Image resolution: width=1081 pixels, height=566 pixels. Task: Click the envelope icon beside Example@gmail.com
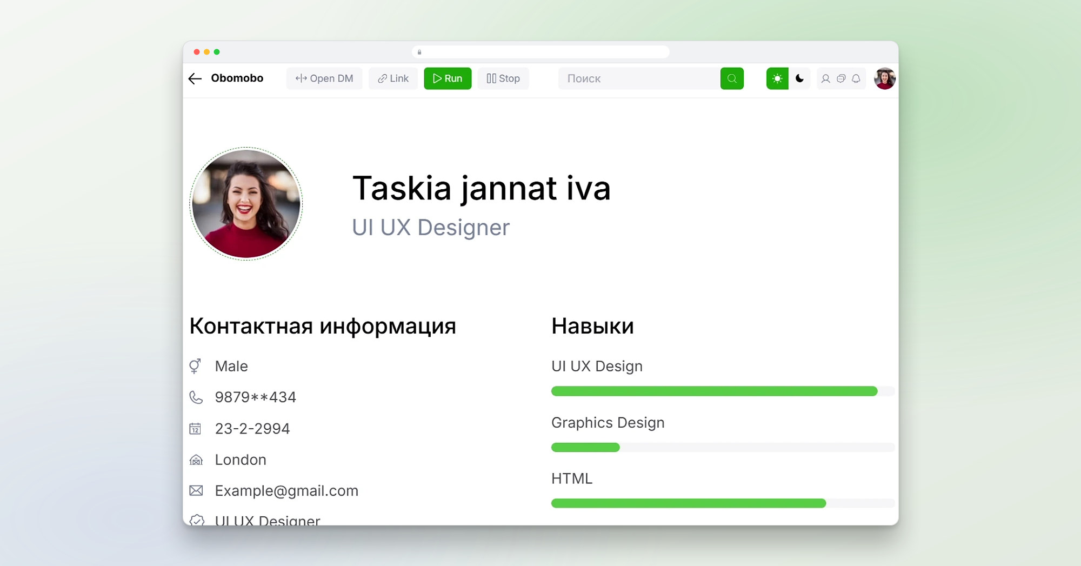point(196,491)
